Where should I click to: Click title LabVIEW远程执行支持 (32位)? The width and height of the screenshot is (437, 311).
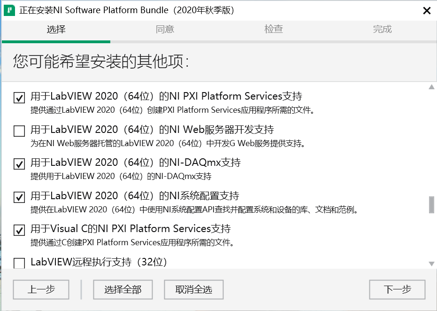[99, 262]
